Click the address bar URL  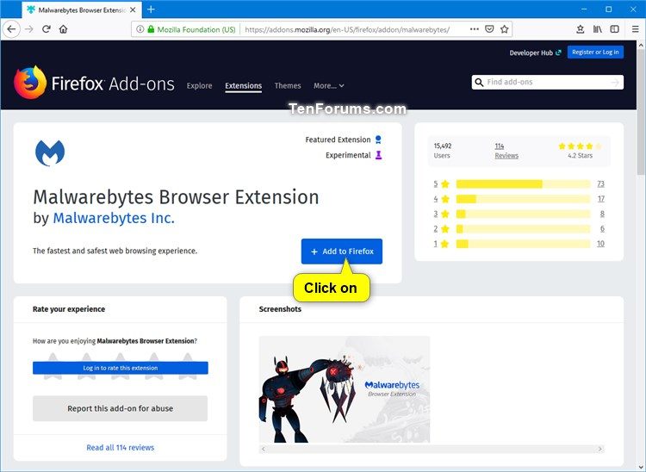point(347,29)
